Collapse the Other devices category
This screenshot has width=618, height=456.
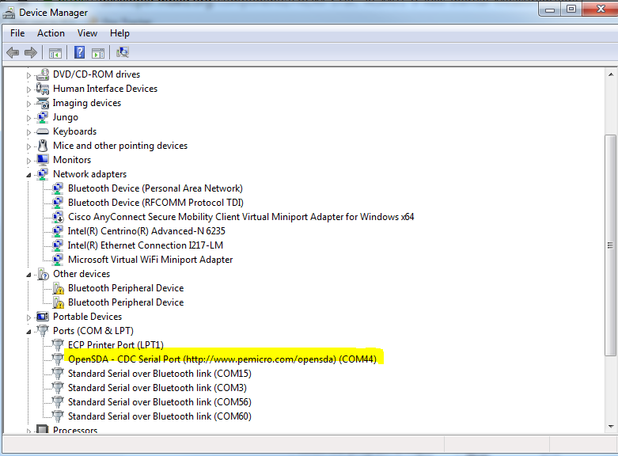point(30,275)
